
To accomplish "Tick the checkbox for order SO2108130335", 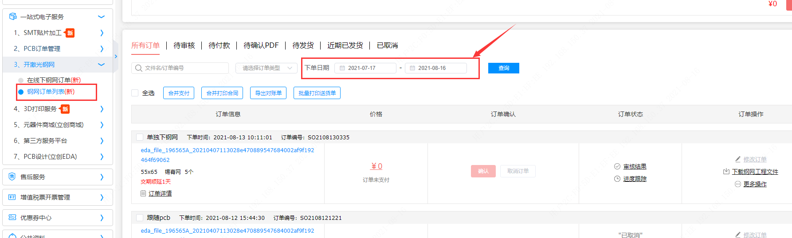I will coord(140,137).
